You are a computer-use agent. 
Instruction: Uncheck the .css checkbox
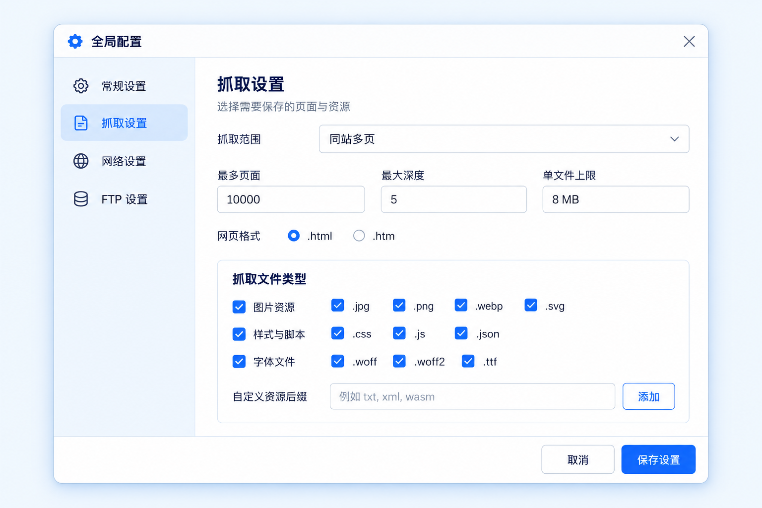[x=338, y=333]
